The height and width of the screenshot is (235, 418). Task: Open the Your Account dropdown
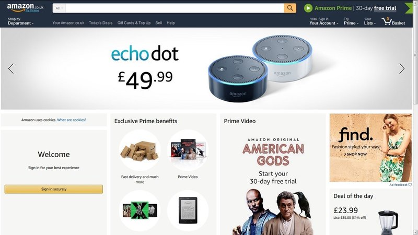point(323,21)
